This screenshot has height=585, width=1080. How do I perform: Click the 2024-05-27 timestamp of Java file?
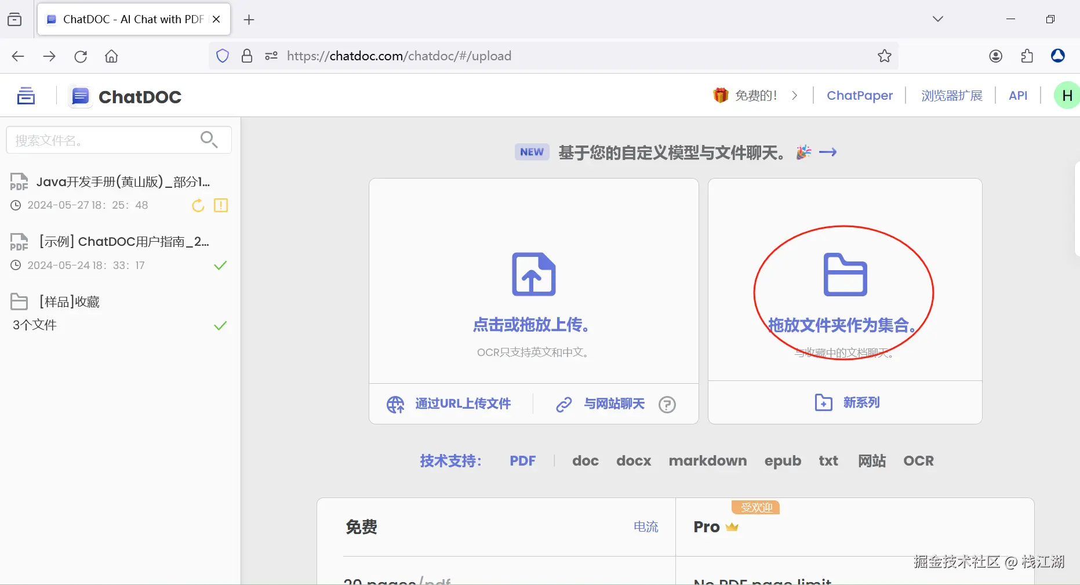pyautogui.click(x=88, y=205)
